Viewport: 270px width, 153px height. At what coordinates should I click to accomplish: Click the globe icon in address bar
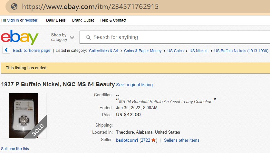14,6
